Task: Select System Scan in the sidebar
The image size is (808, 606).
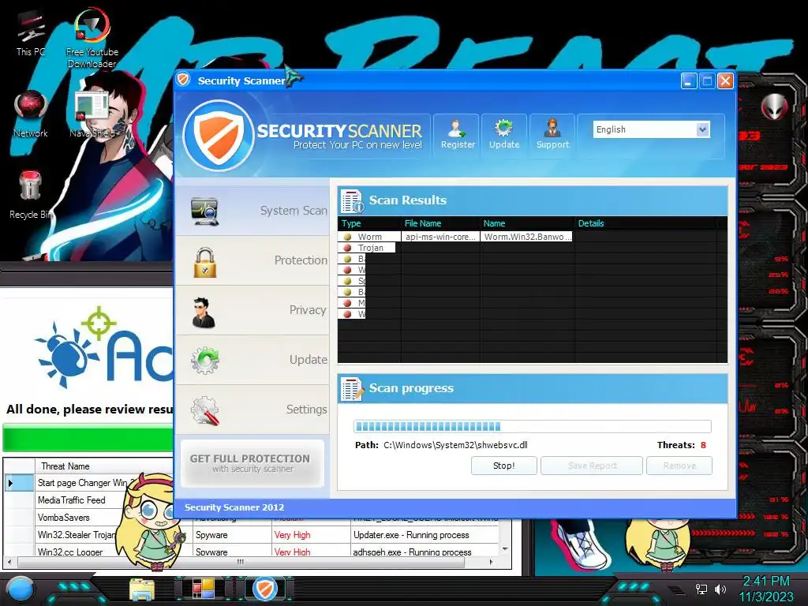Action: (252, 211)
